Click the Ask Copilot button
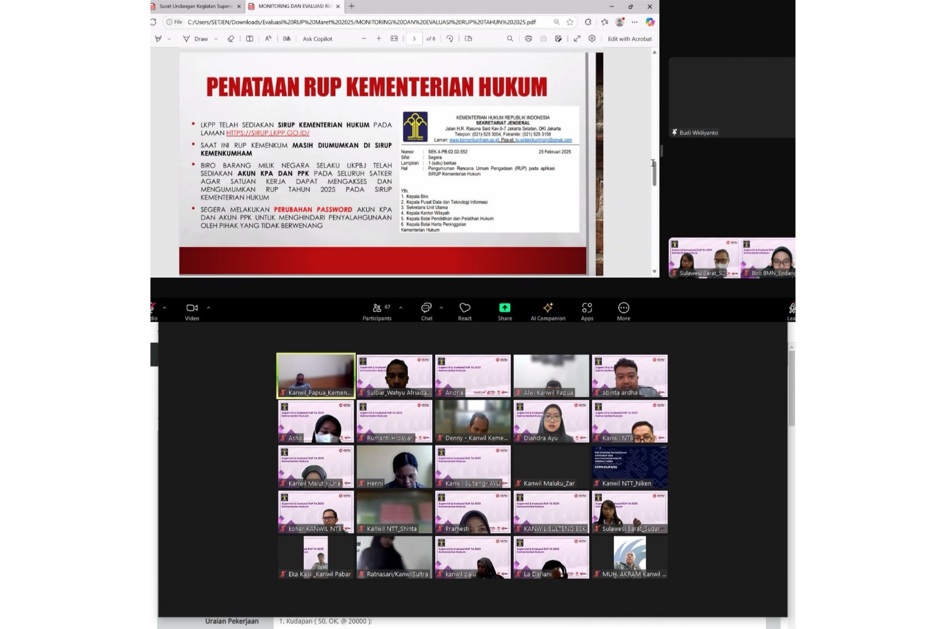Image resolution: width=946 pixels, height=629 pixels. tap(318, 39)
